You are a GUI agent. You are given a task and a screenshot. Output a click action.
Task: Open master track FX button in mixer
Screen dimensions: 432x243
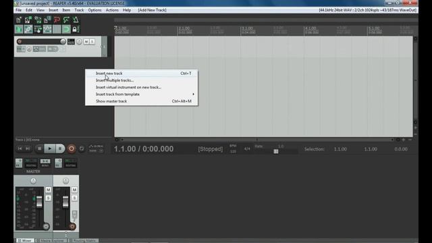(19, 163)
